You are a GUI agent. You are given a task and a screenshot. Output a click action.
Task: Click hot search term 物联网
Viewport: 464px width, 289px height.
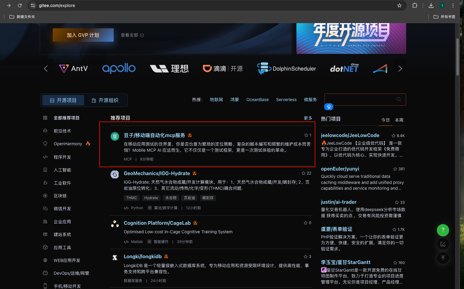tap(216, 100)
